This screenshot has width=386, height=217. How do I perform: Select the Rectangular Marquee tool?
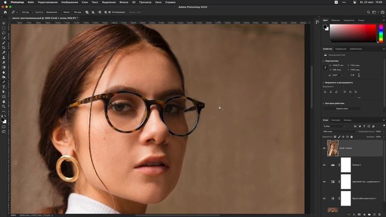click(4, 28)
